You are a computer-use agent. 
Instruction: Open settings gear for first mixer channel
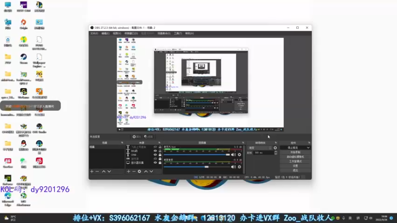tap(239, 155)
